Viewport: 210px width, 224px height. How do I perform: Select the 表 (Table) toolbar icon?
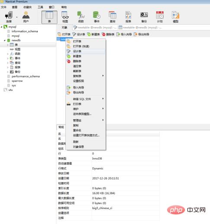(49, 17)
